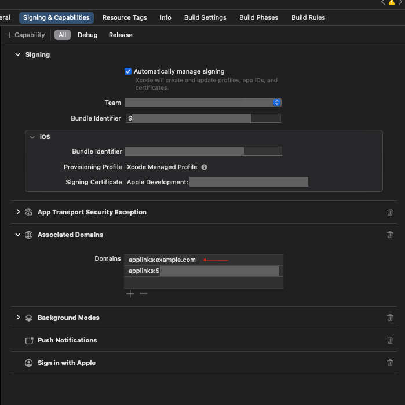Select the Release configuration filter
Image resolution: width=405 pixels, height=405 pixels.
tap(121, 35)
